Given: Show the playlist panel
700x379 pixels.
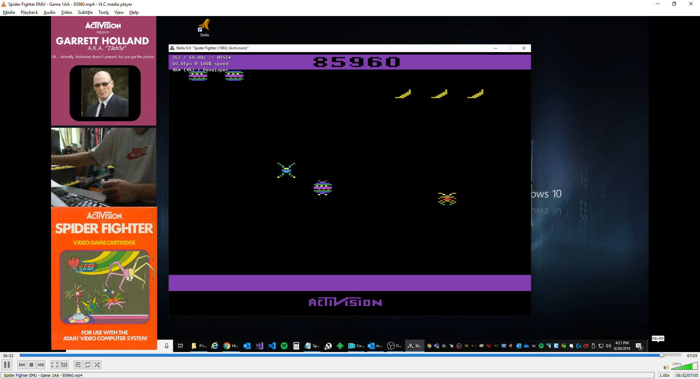Looking at the screenshot, I should [x=78, y=365].
